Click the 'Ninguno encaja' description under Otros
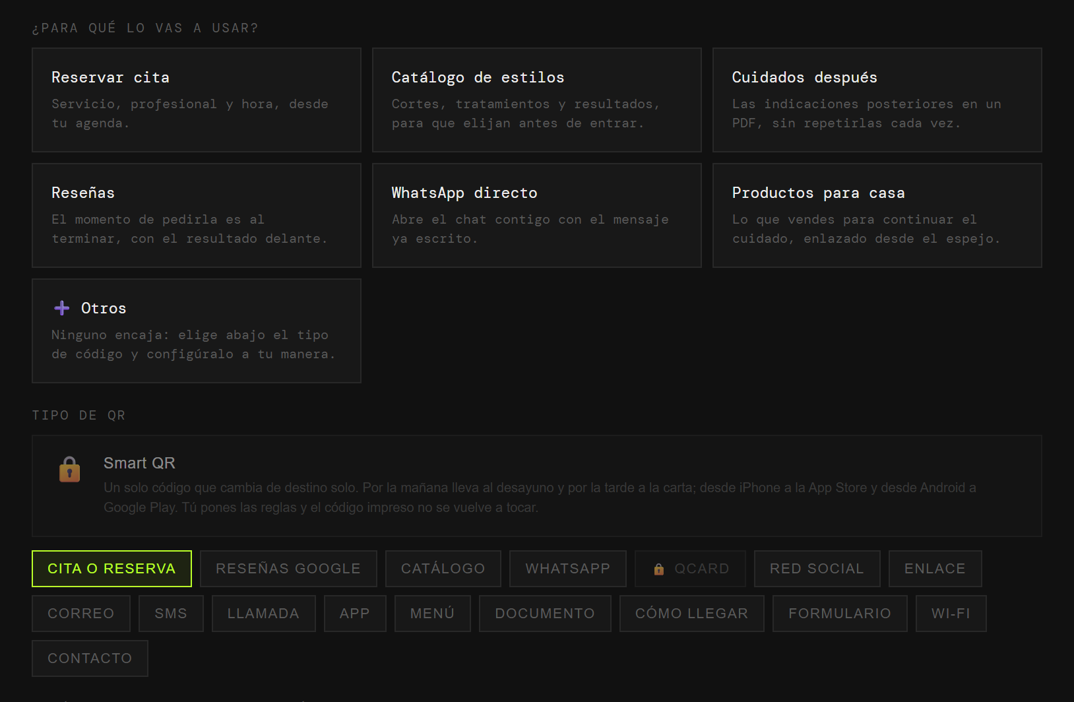The width and height of the screenshot is (1074, 702). [x=194, y=344]
